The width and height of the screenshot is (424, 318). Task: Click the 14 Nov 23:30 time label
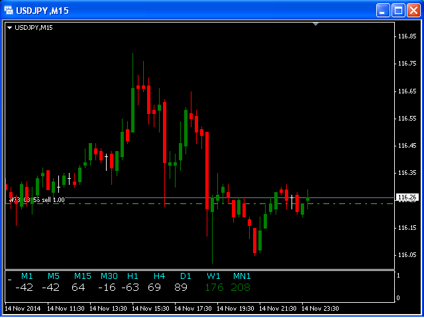click(x=321, y=309)
